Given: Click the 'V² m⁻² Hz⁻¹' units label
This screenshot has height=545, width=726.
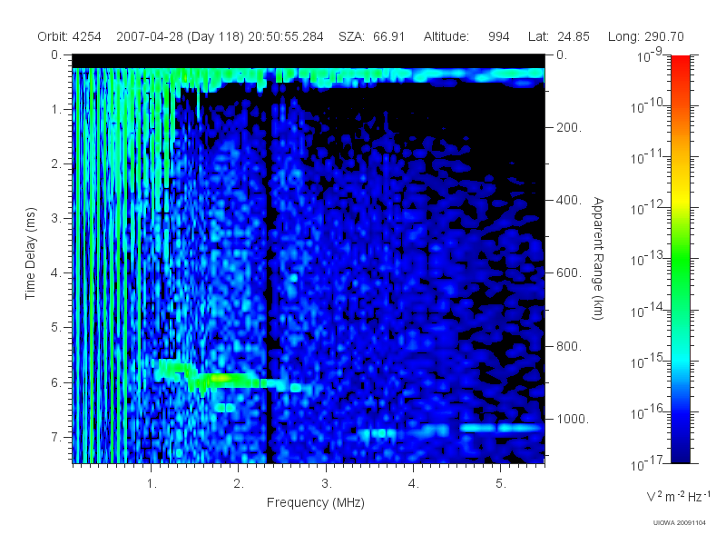Looking at the screenshot, I should (x=678, y=497).
